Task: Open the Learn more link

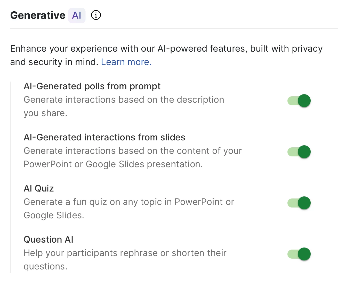Action: pos(126,62)
